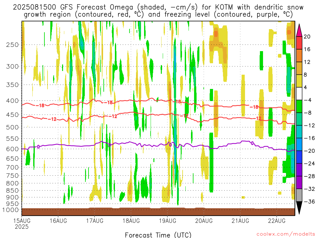Click the 400 pressure axis label
The height and width of the screenshot is (238, 318).
(12, 101)
